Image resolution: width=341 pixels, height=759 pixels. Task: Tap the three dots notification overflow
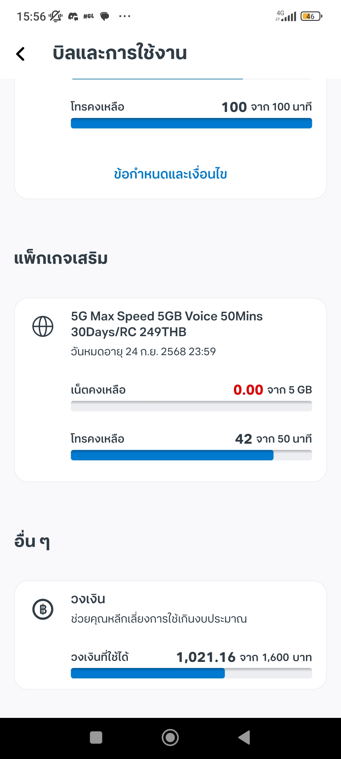coord(125,16)
